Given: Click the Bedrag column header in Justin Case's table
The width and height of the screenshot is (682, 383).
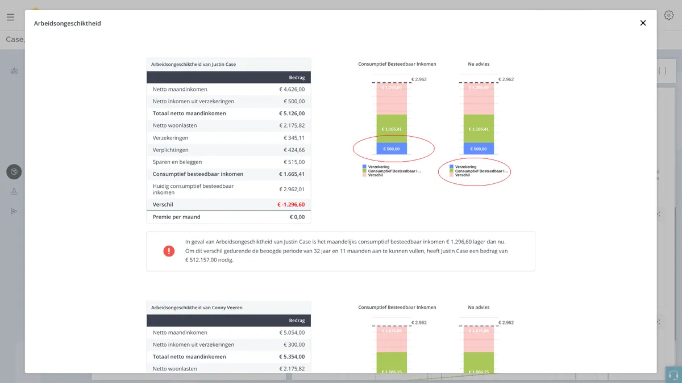Looking at the screenshot, I should 297,77.
